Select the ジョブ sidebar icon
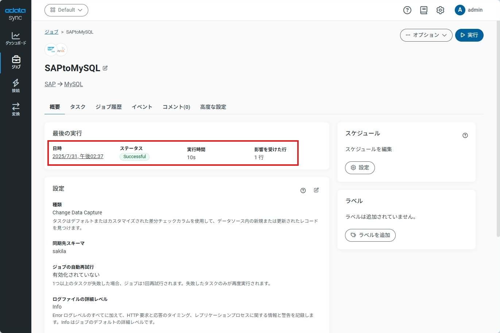 coord(16,62)
